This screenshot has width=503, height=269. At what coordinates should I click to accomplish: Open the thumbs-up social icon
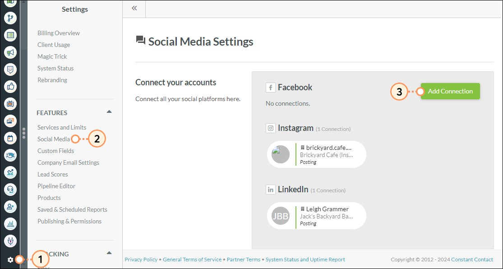coord(10,86)
